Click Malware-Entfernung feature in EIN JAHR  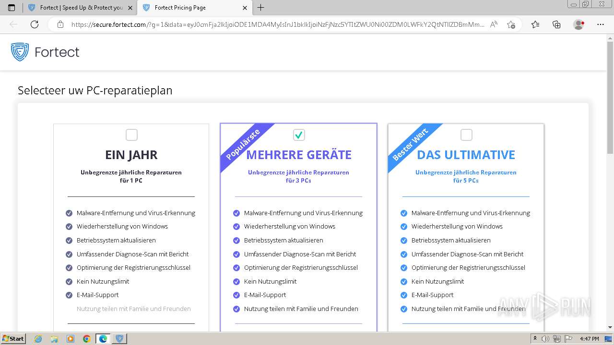tap(136, 213)
